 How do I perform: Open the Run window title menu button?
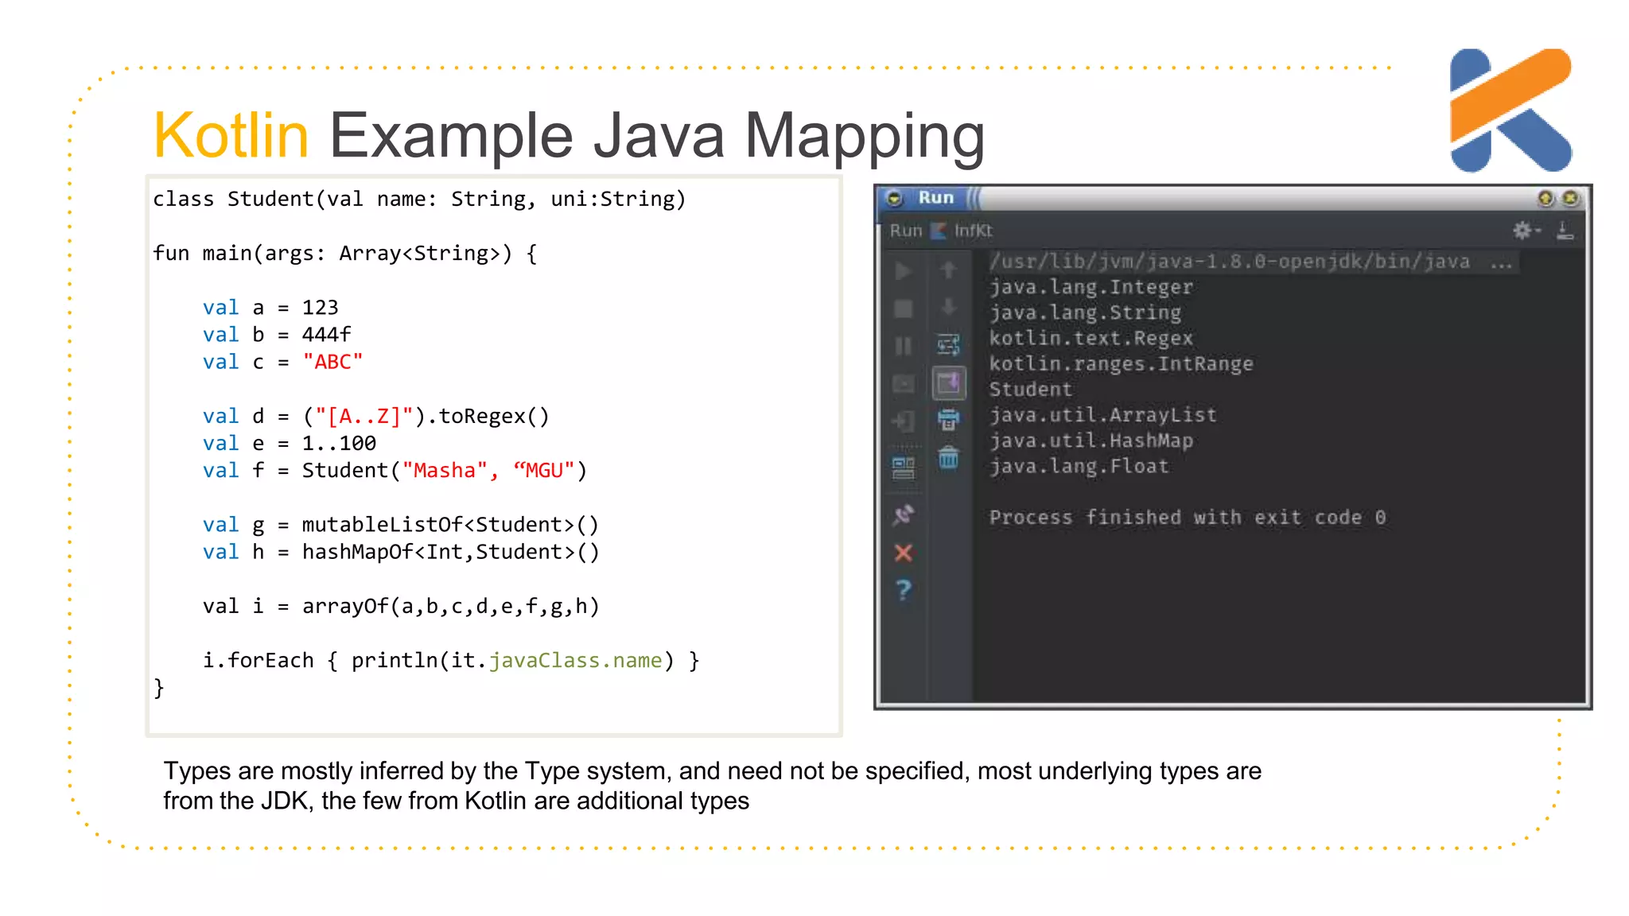point(894,198)
